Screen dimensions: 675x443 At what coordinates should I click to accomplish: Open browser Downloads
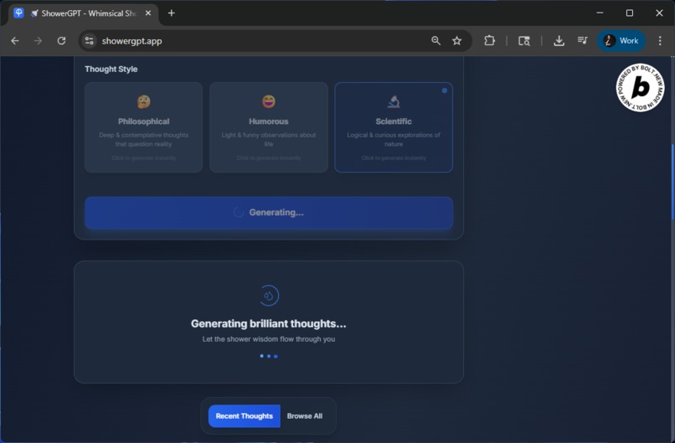[x=559, y=41]
